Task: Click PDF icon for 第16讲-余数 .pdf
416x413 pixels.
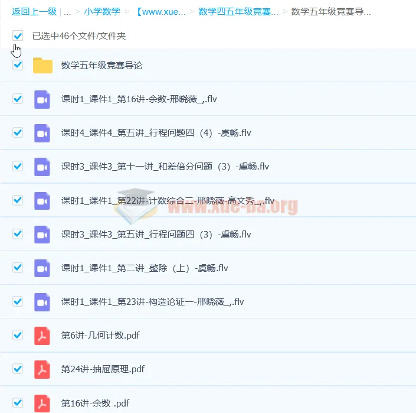Action: click(42, 403)
